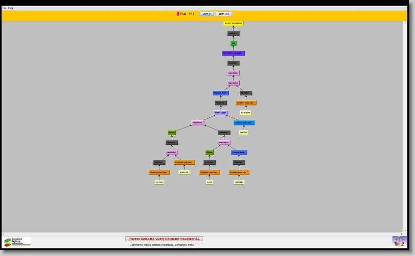Screen dimensions: 415x256
Task: Click the green Sort operator node
Action: pyautogui.click(x=234, y=43)
